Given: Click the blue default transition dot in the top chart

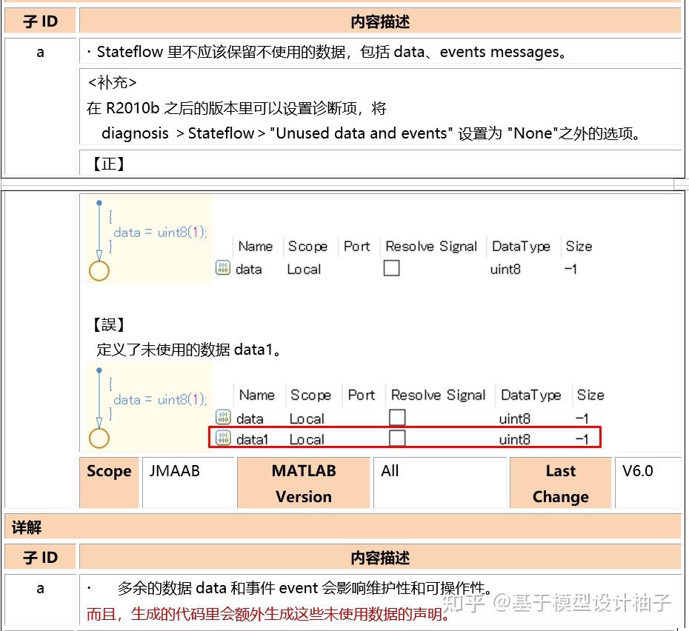Looking at the screenshot, I should [x=100, y=201].
